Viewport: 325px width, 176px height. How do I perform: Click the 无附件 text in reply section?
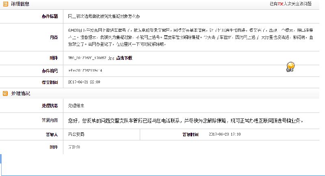click(x=74, y=147)
